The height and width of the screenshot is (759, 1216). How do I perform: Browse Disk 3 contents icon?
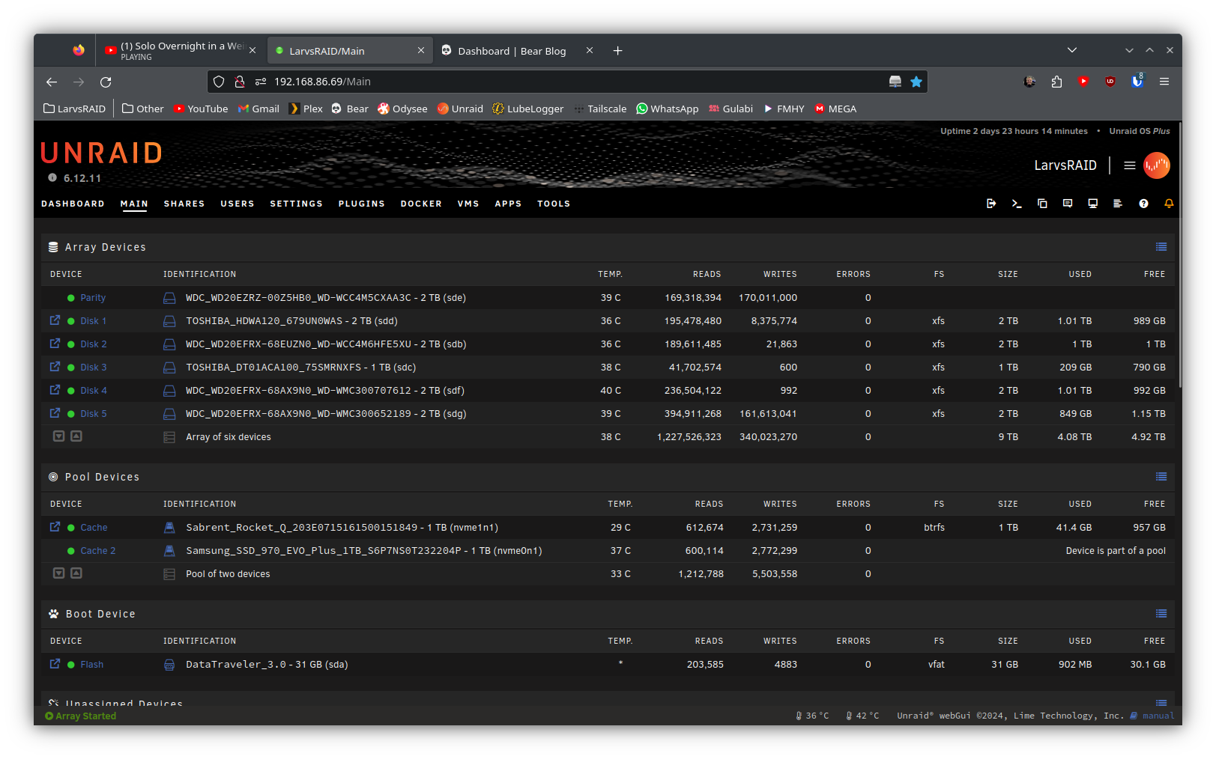click(55, 367)
